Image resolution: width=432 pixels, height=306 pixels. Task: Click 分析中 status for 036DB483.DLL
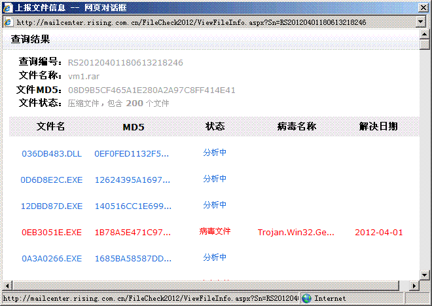coord(215,153)
